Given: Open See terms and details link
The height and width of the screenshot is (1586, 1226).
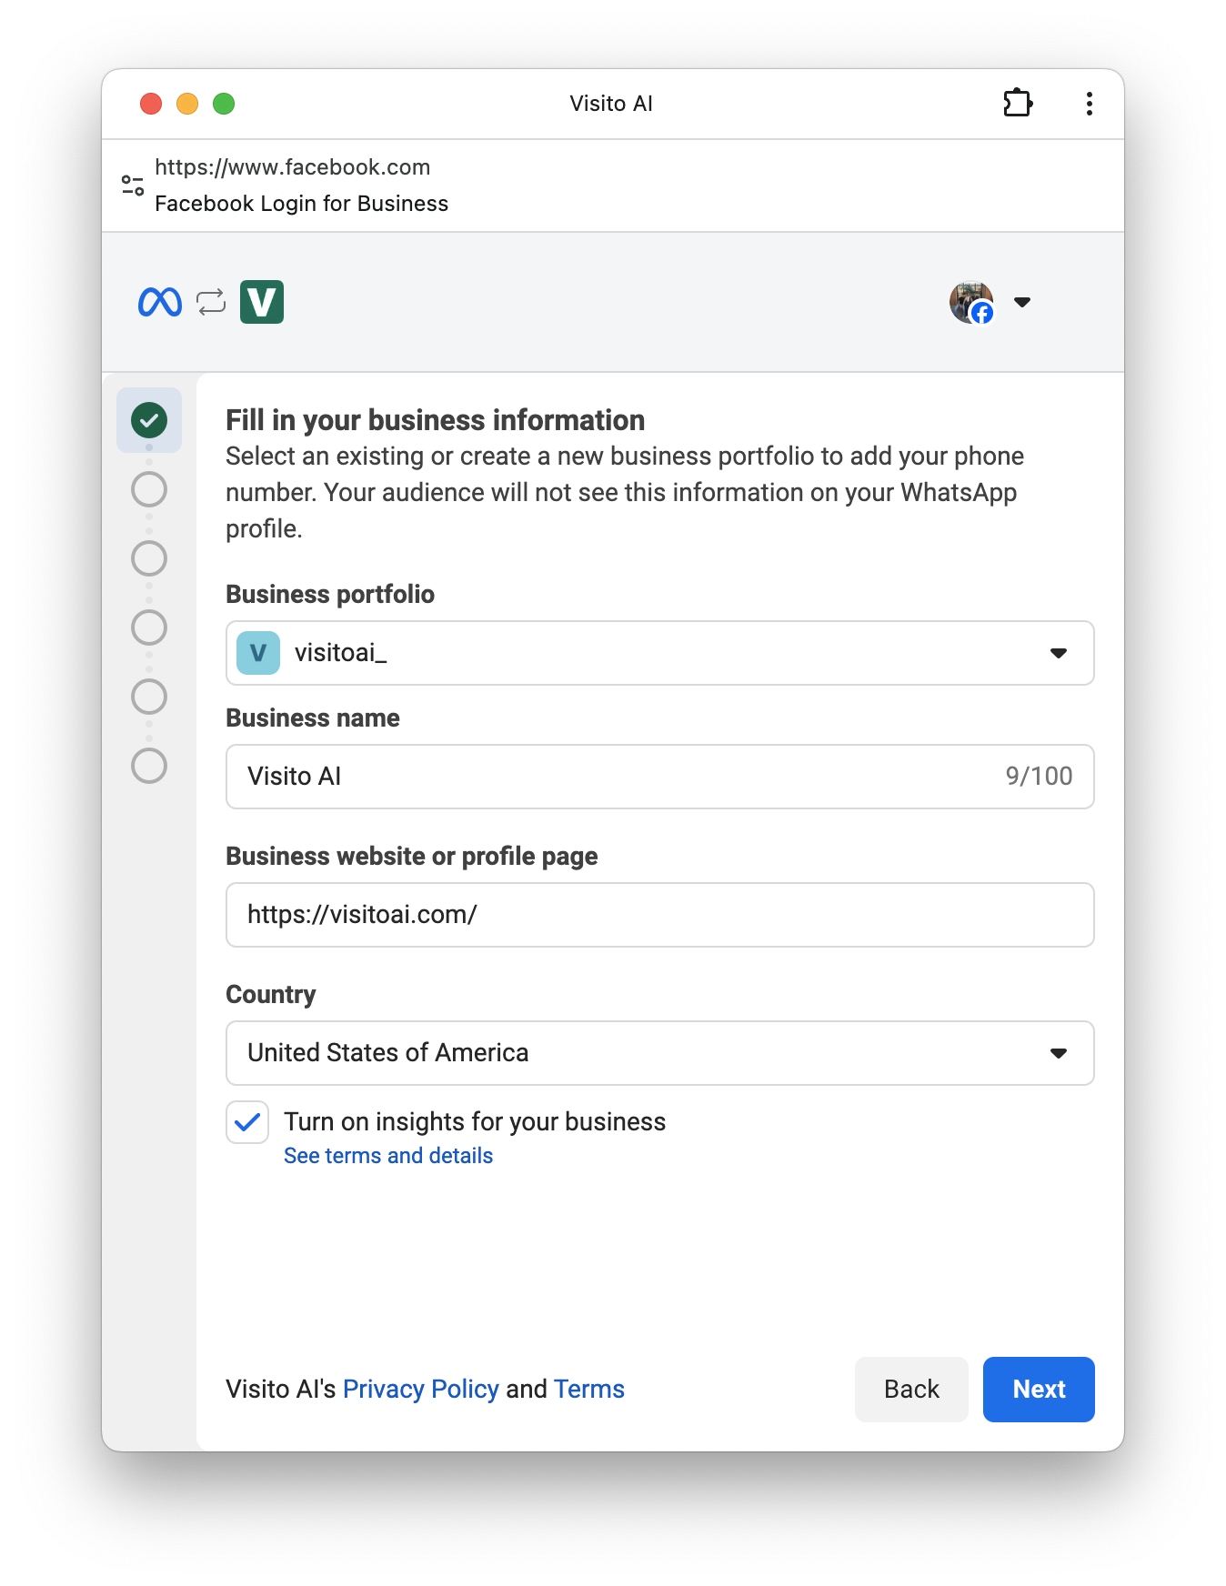Looking at the screenshot, I should tap(388, 1156).
